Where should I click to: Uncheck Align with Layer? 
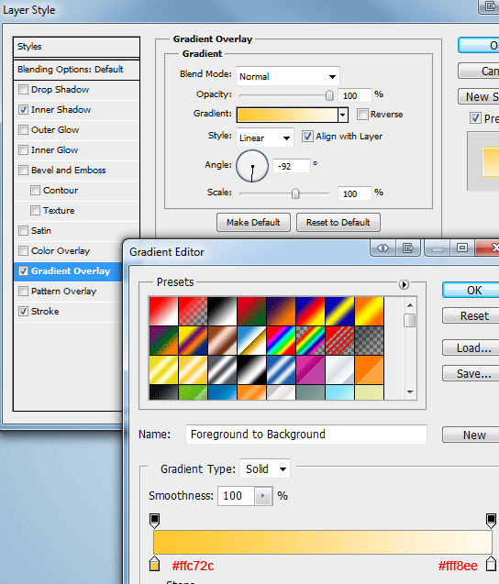click(x=307, y=137)
